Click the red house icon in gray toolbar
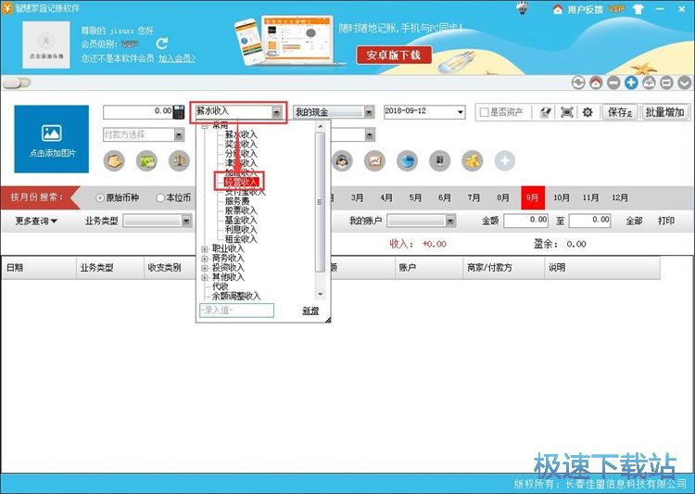This screenshot has width=695, height=494. click(x=596, y=82)
